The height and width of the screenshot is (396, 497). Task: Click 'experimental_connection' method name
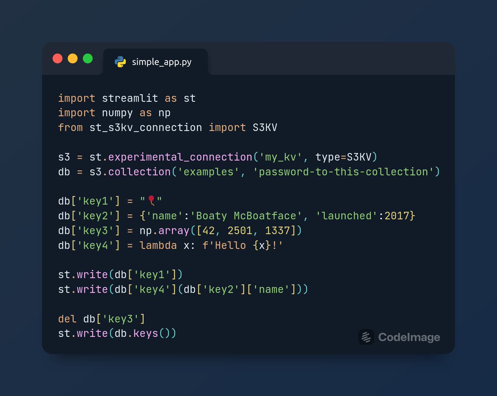point(180,157)
